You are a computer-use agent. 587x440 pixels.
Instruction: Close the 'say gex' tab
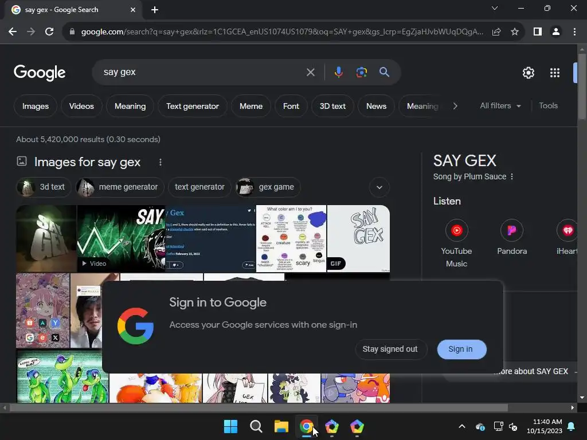(x=133, y=10)
